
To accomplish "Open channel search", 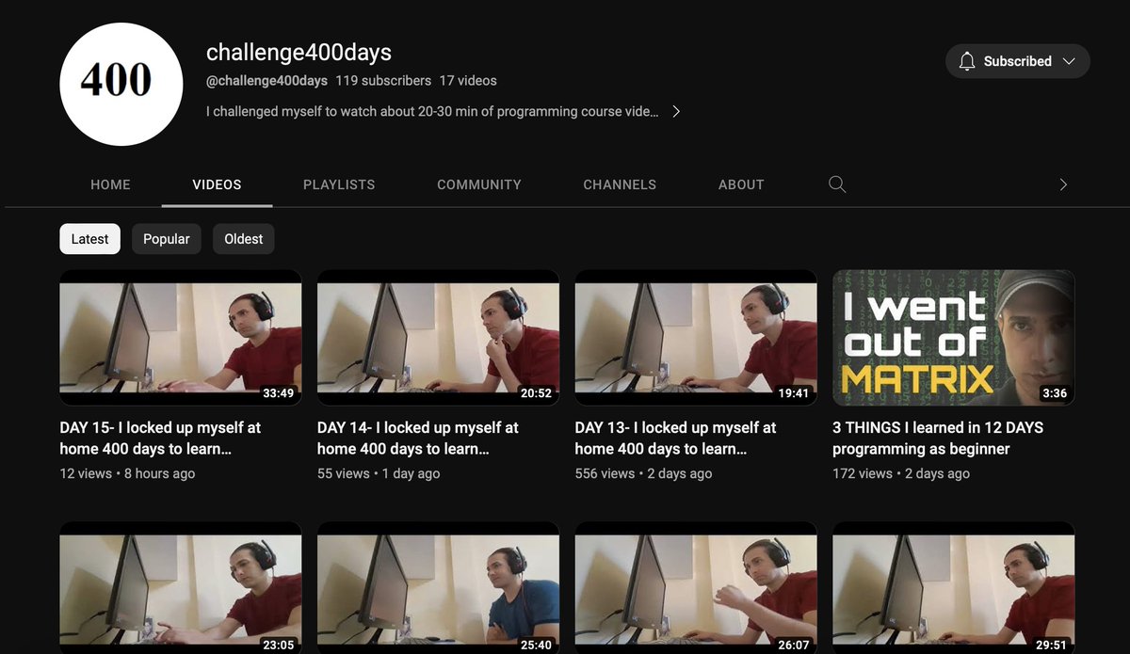I will click(x=836, y=184).
